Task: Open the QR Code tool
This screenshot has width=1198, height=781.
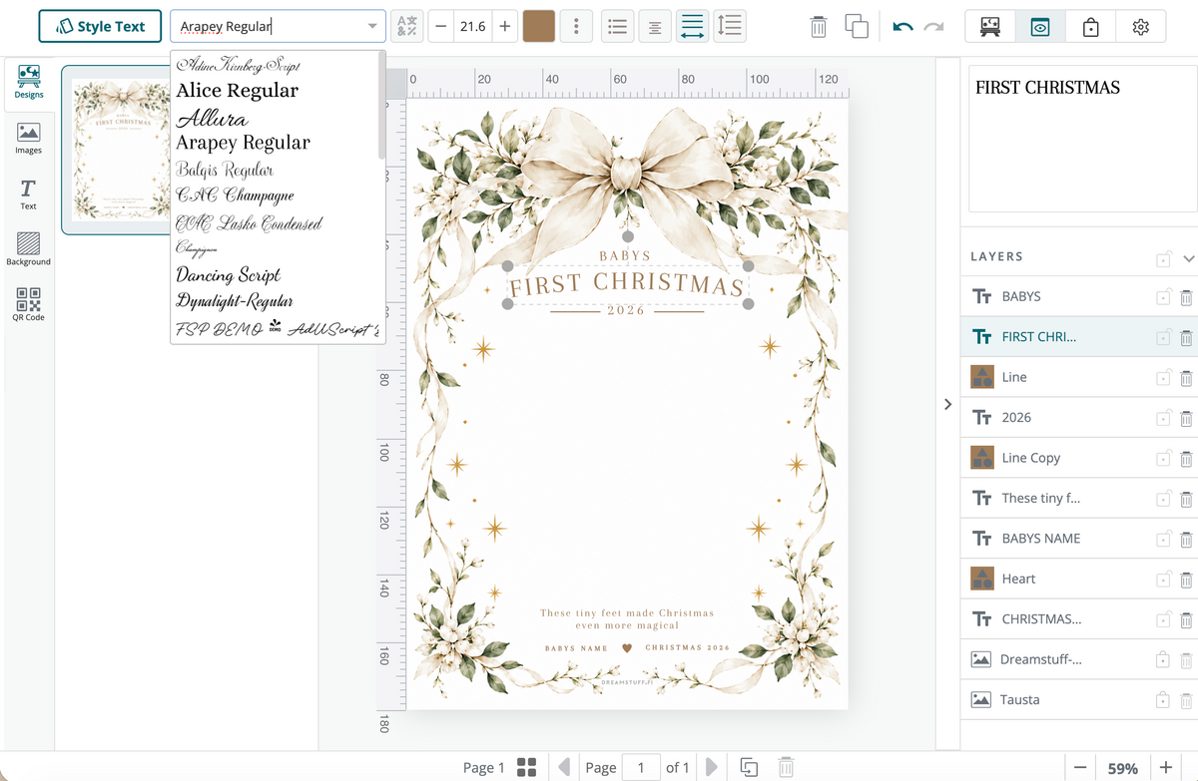Action: 28,304
